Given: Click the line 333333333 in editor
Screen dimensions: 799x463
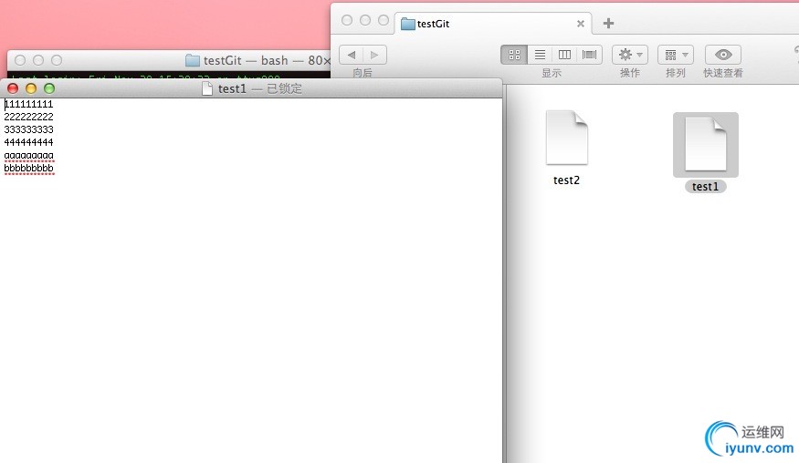Looking at the screenshot, I should (28, 129).
